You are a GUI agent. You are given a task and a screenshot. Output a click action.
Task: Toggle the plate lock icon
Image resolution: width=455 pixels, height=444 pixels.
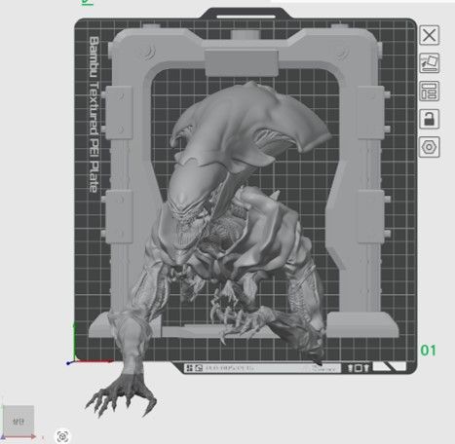tap(429, 119)
